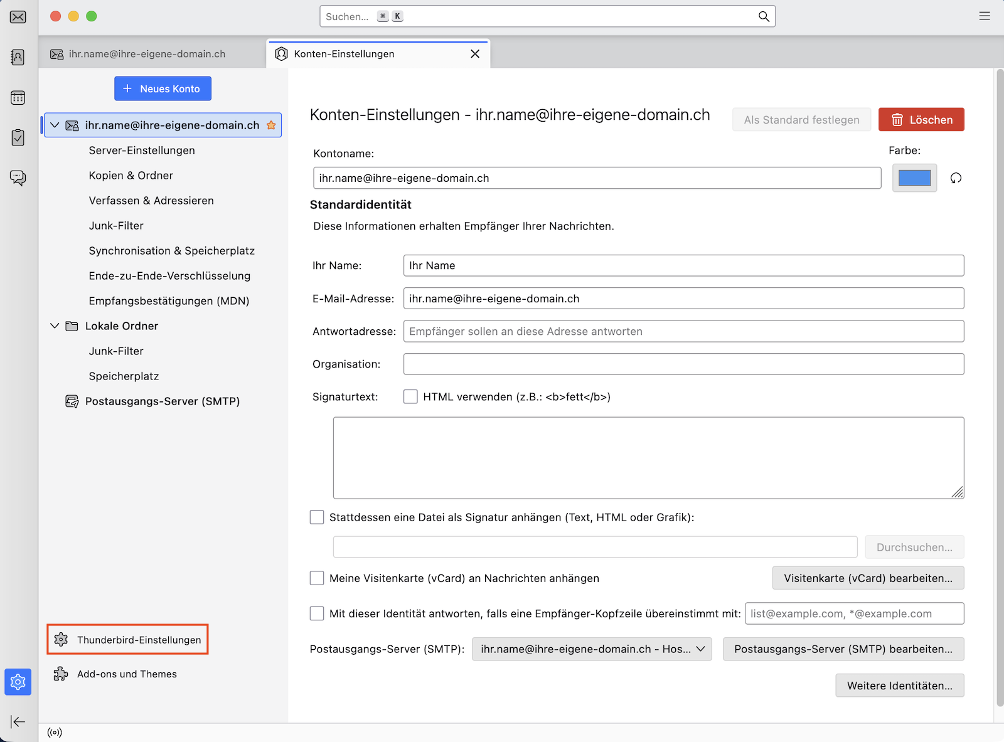Open the blue Farbe color swatch
The height and width of the screenshot is (742, 1004).
[x=914, y=178]
